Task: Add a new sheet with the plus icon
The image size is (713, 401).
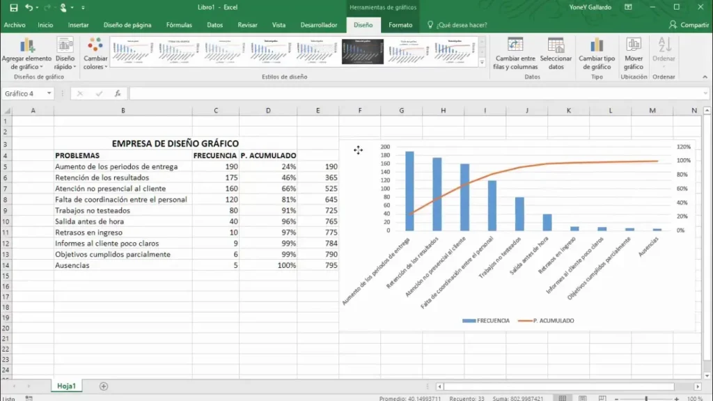Action: point(104,386)
